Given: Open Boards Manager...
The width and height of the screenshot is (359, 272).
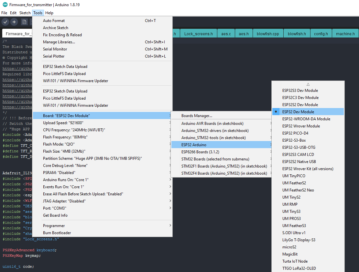Looking at the screenshot, I should [x=222, y=115].
